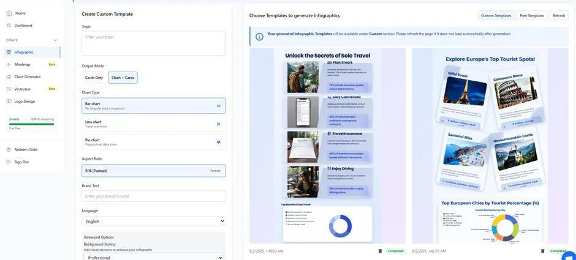Collapse the Create section chevron
Screen dimensions: 576x260
(55, 40)
